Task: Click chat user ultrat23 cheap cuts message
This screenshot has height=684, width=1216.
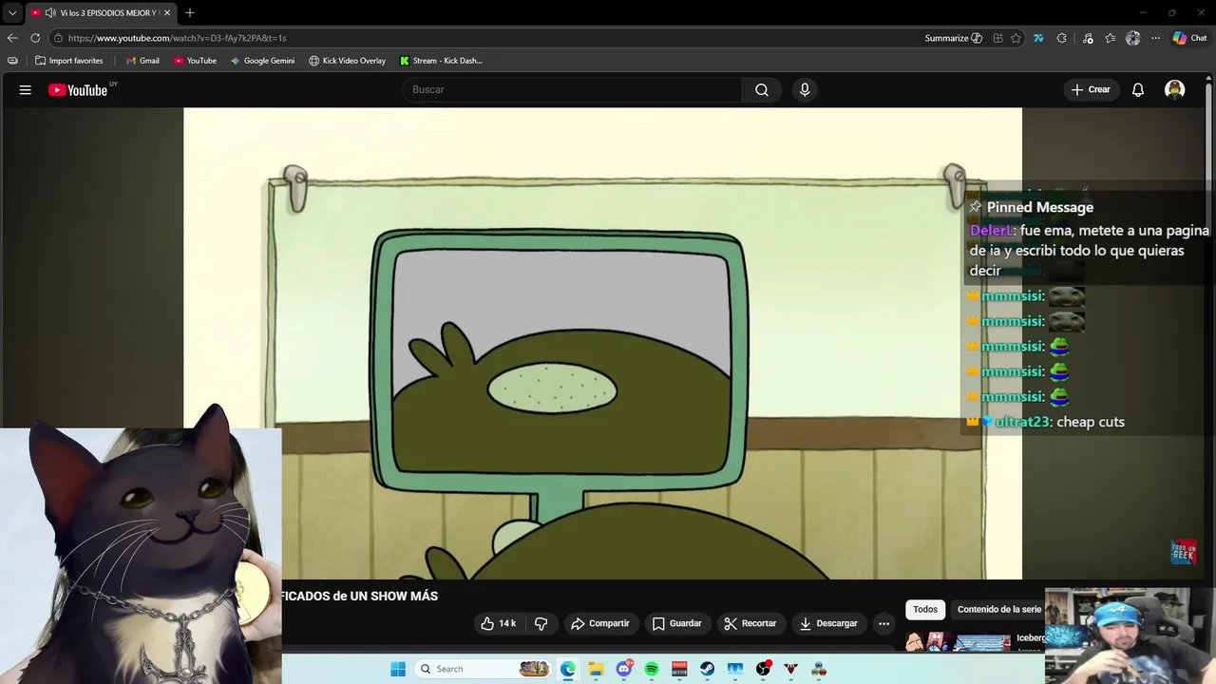Action: coord(1045,422)
